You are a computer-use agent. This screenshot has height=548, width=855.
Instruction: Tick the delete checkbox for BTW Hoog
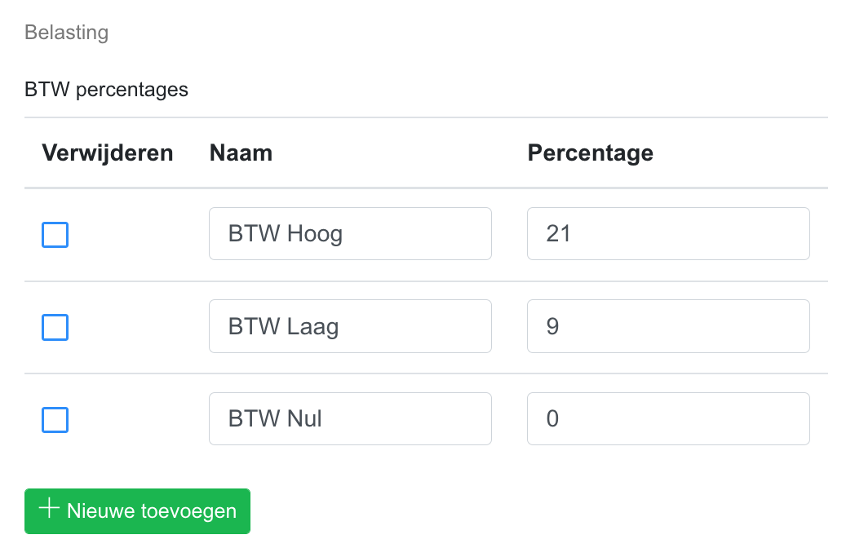click(x=55, y=235)
